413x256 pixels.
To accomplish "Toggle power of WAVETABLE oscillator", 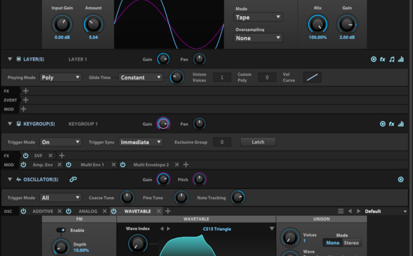I will coord(114,211).
